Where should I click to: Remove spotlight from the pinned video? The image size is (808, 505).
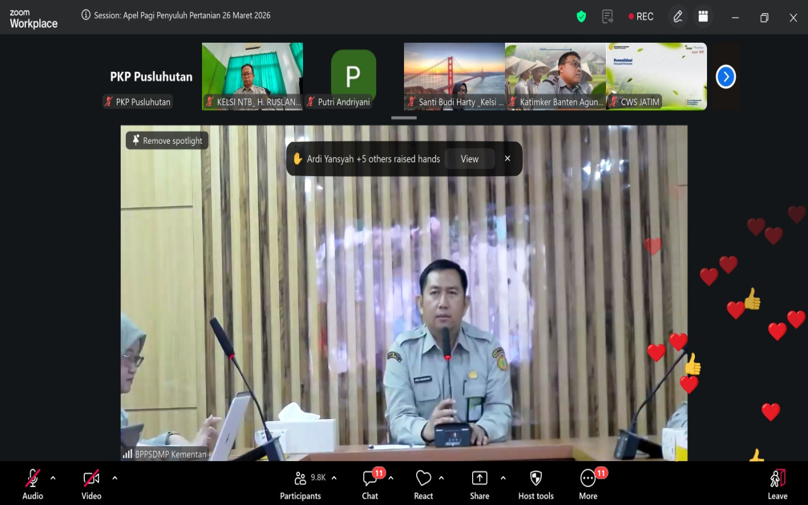point(167,140)
